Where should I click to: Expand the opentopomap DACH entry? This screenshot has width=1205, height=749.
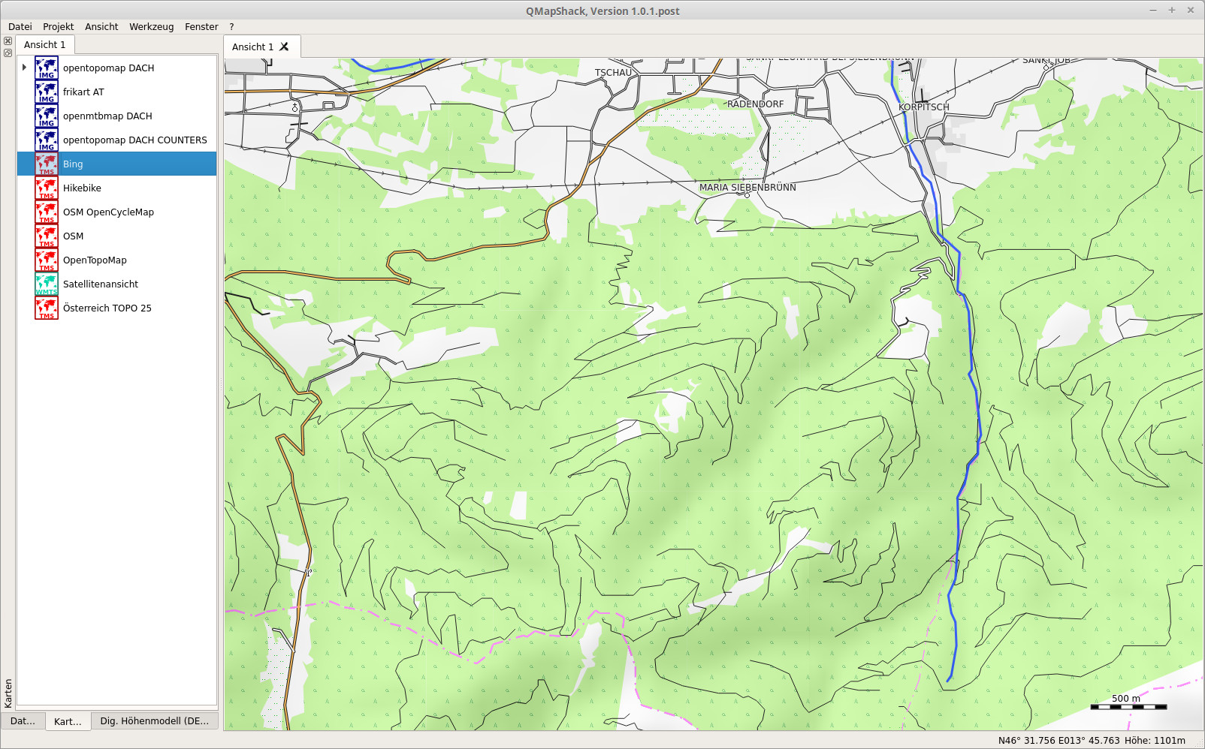[x=24, y=68]
